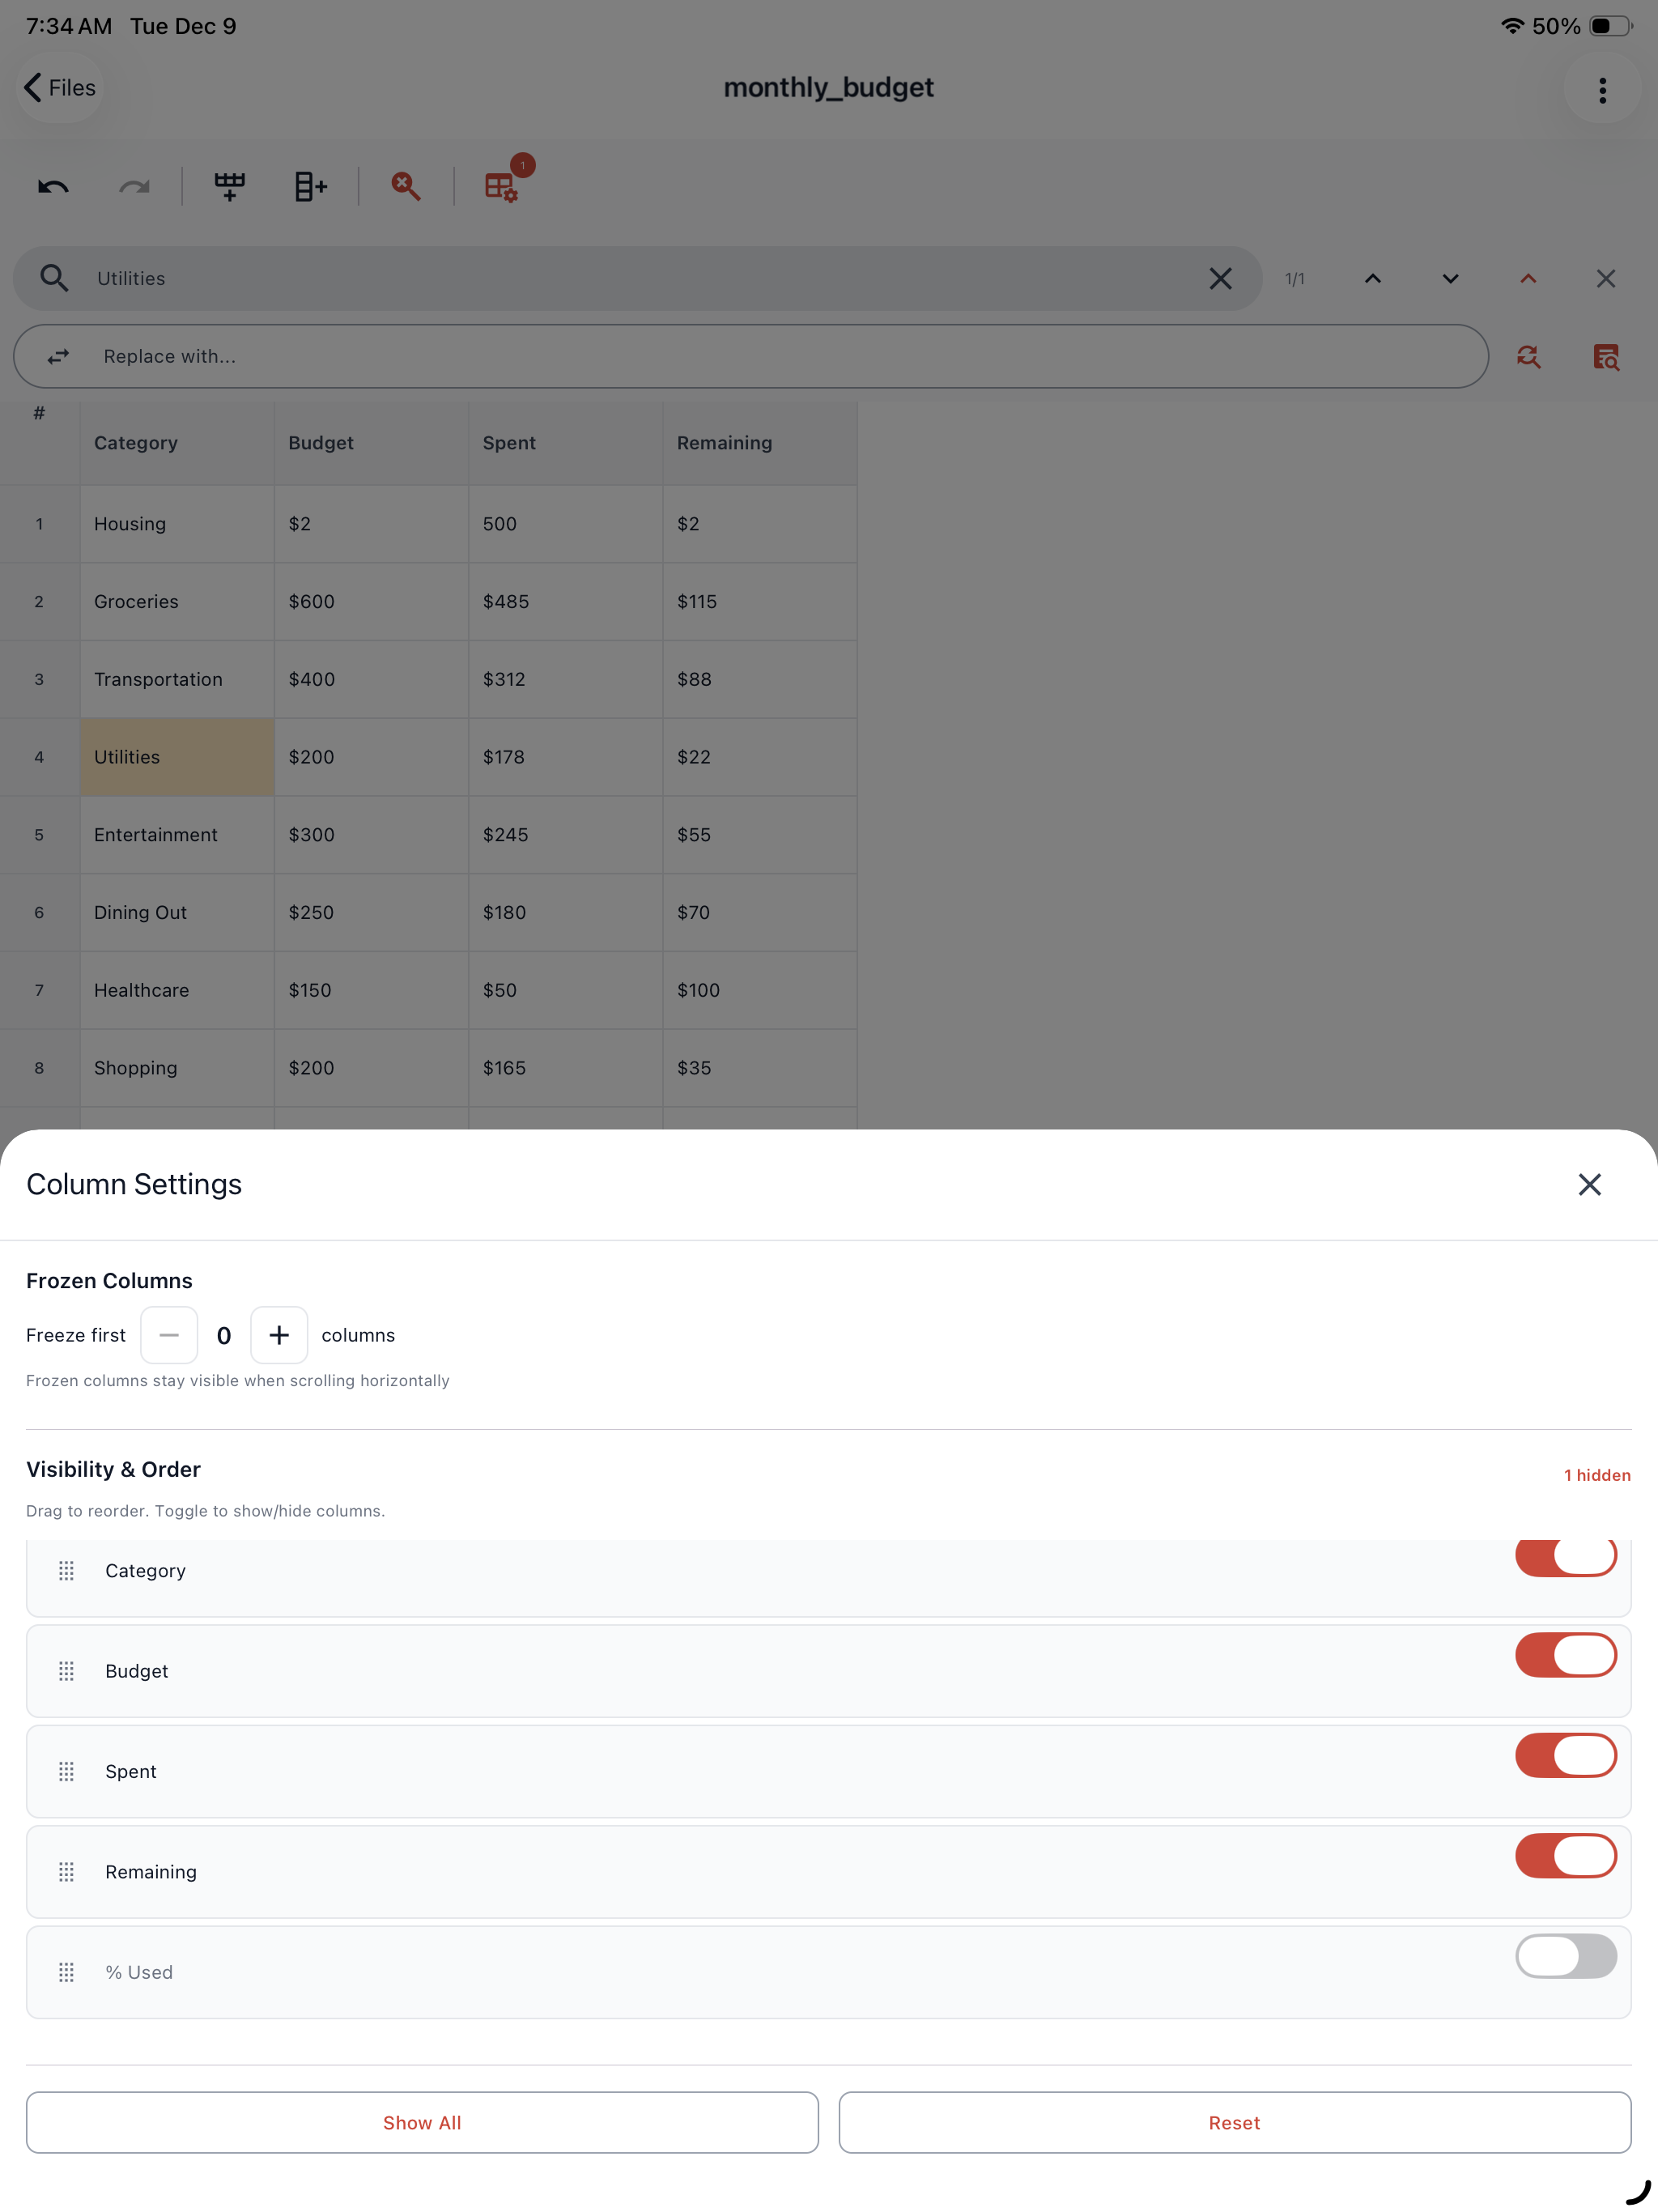This screenshot has width=1658, height=2212.
Task: Click the Show All button
Action: point(422,2122)
